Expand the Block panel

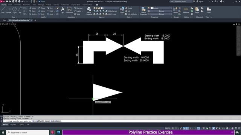[129, 17]
